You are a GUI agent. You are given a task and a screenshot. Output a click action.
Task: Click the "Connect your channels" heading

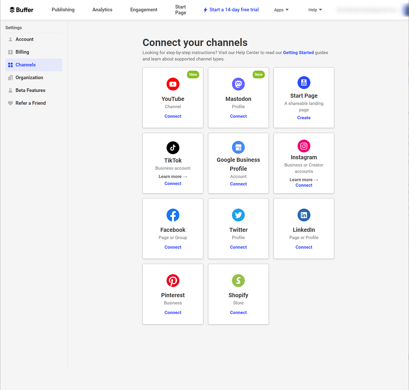point(195,42)
